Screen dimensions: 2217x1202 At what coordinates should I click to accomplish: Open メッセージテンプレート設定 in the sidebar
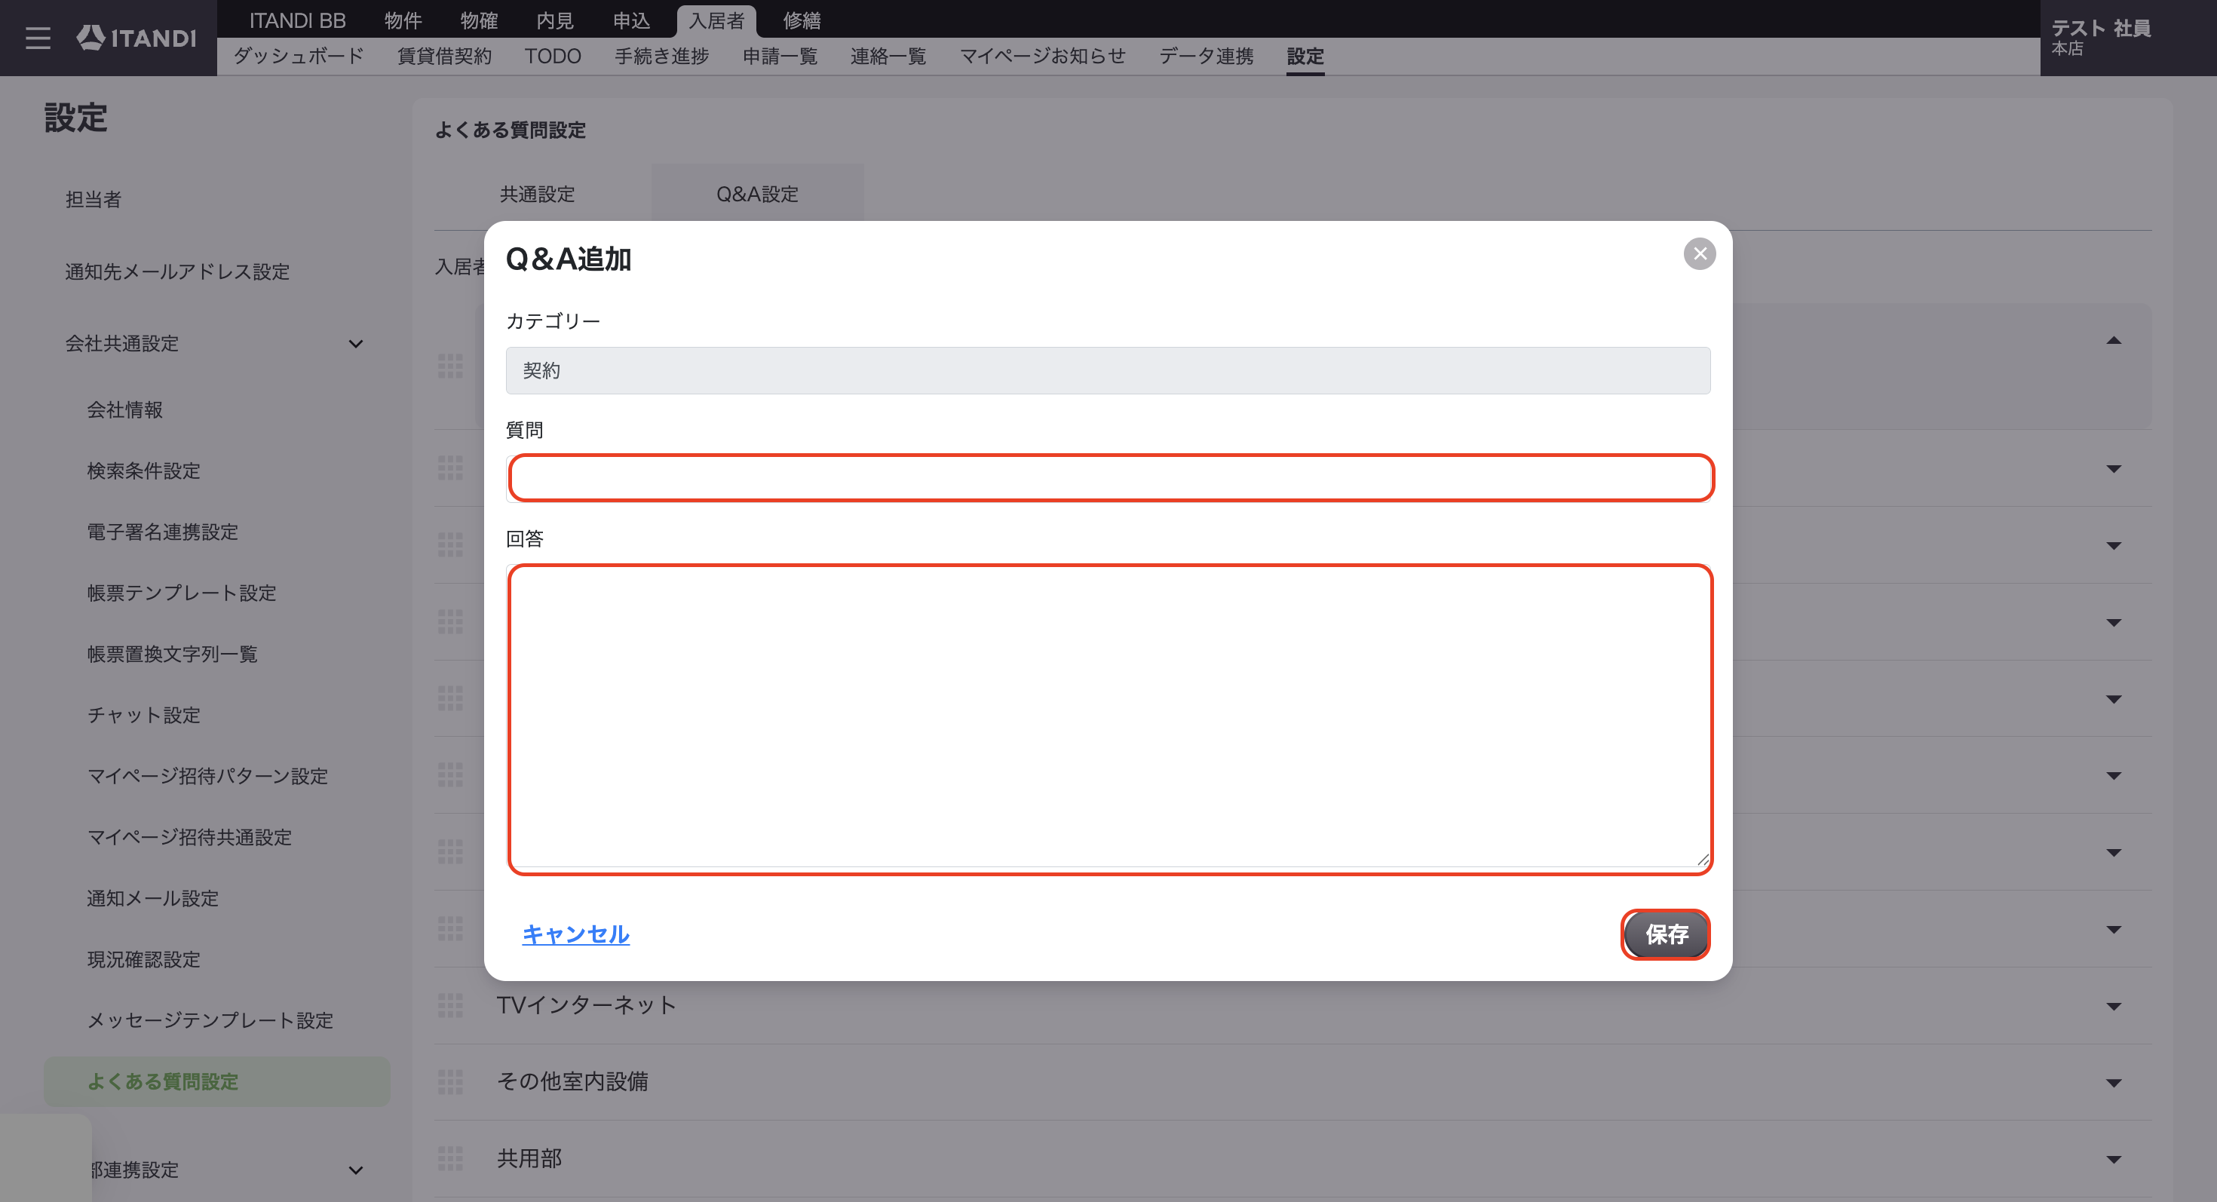(210, 1020)
